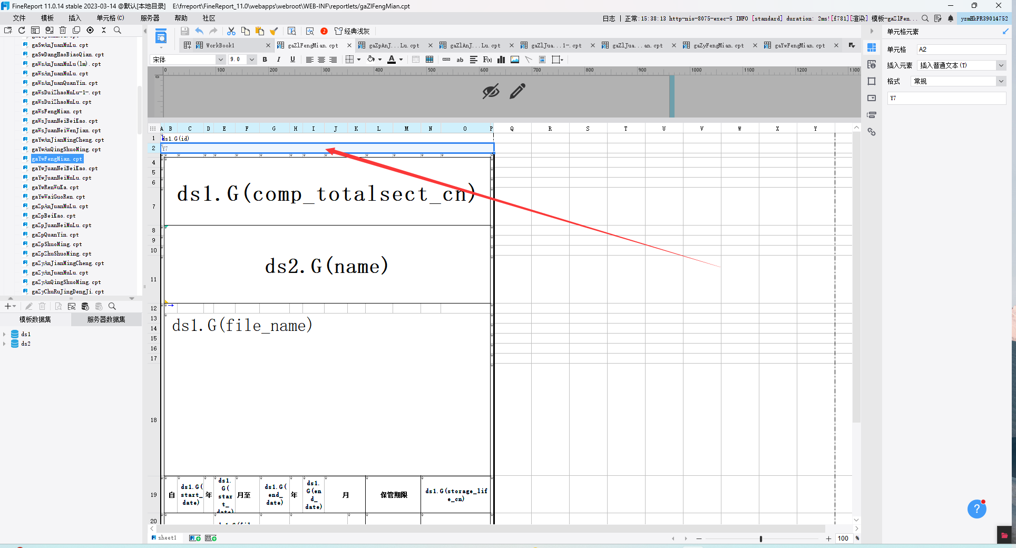The image size is (1016, 548).
Task: Switch to the gaYwFengMian.cpt tab
Action: (x=799, y=45)
